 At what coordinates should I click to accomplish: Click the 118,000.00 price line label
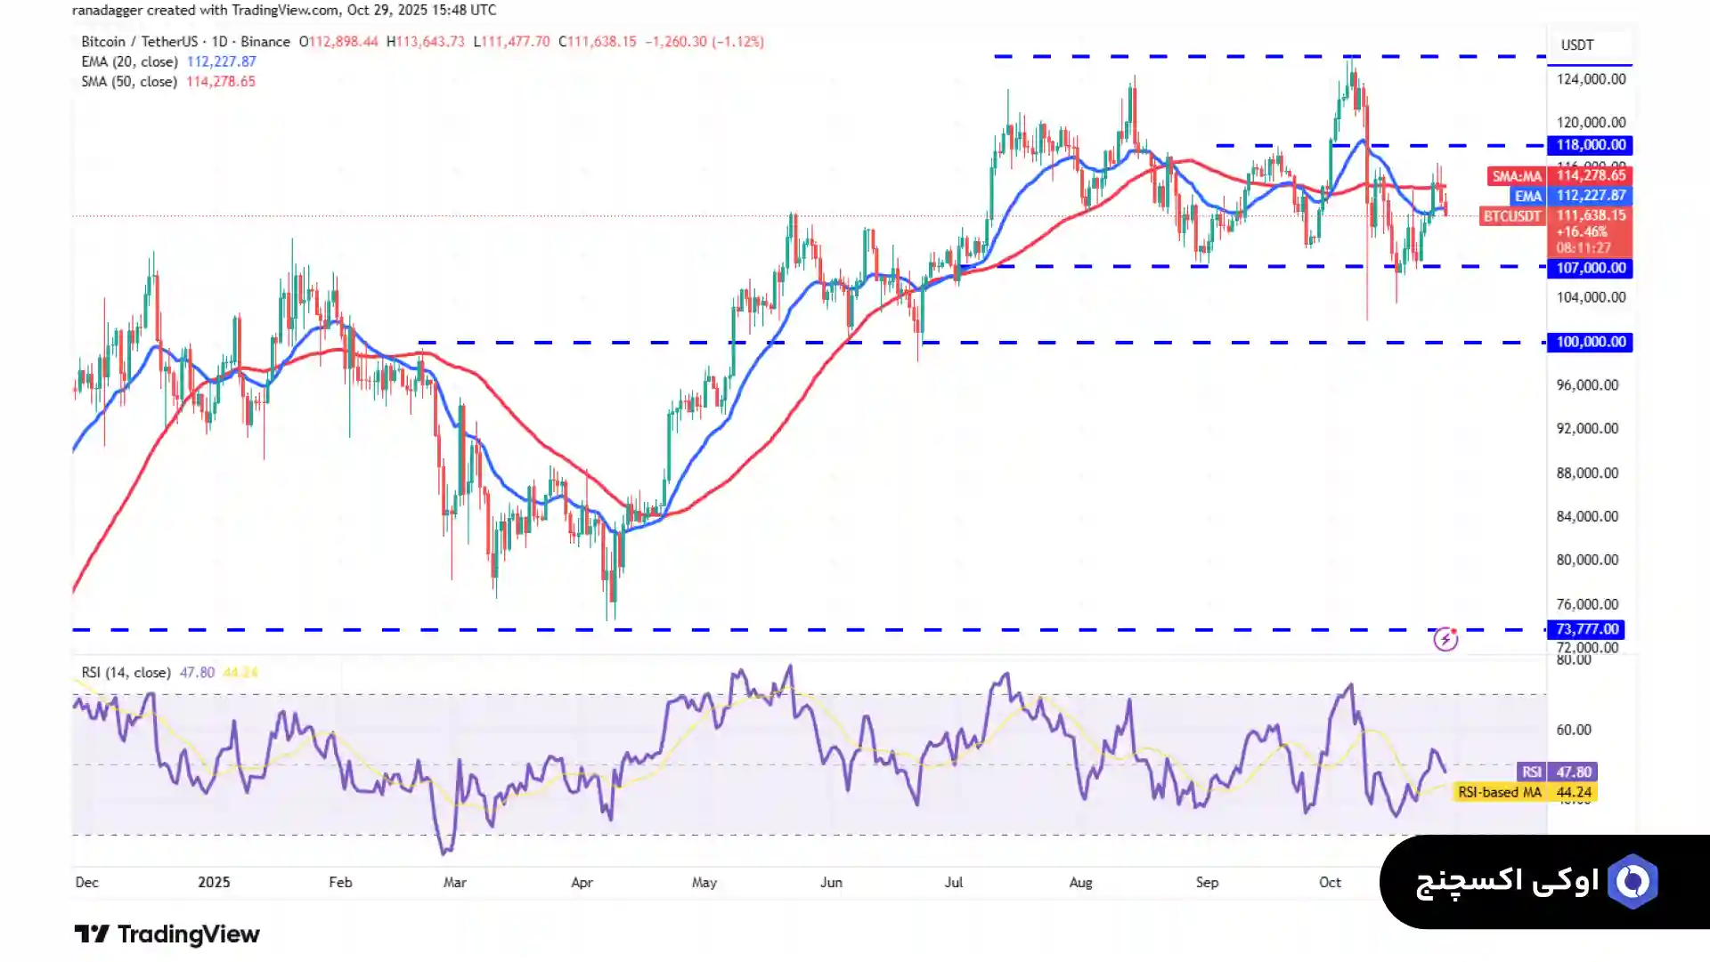[x=1591, y=145]
